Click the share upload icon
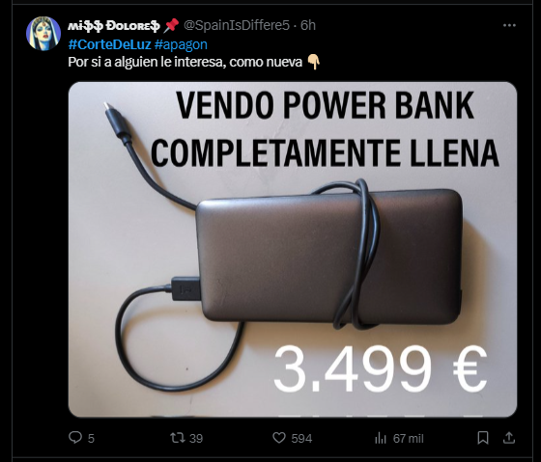This screenshot has height=462, width=541. (x=509, y=438)
